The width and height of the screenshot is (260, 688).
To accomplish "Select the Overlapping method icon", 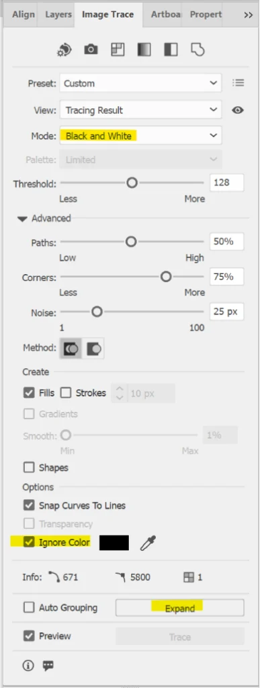I will [95, 349].
